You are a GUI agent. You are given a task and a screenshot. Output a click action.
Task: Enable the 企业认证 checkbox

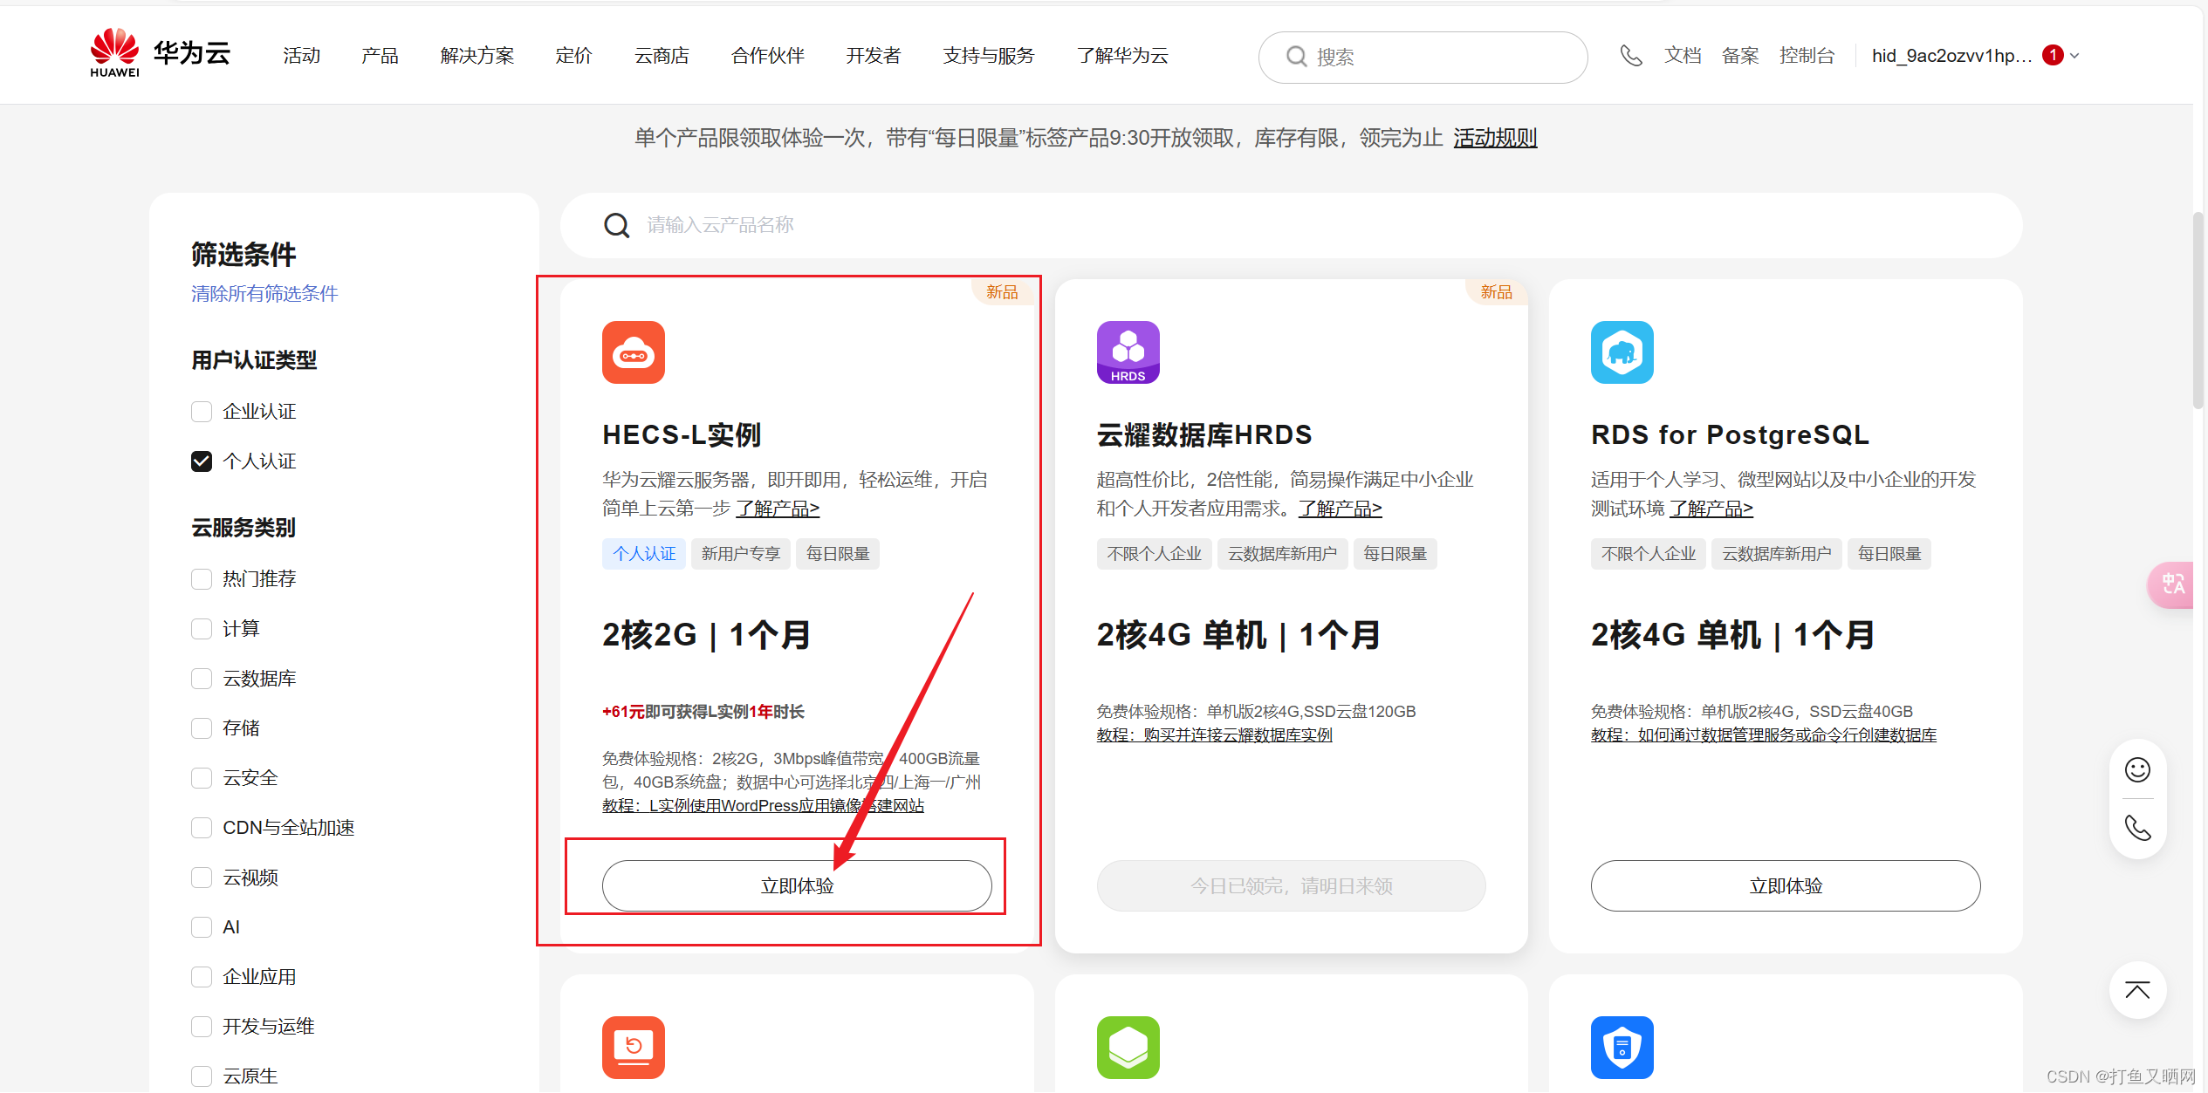(x=202, y=412)
